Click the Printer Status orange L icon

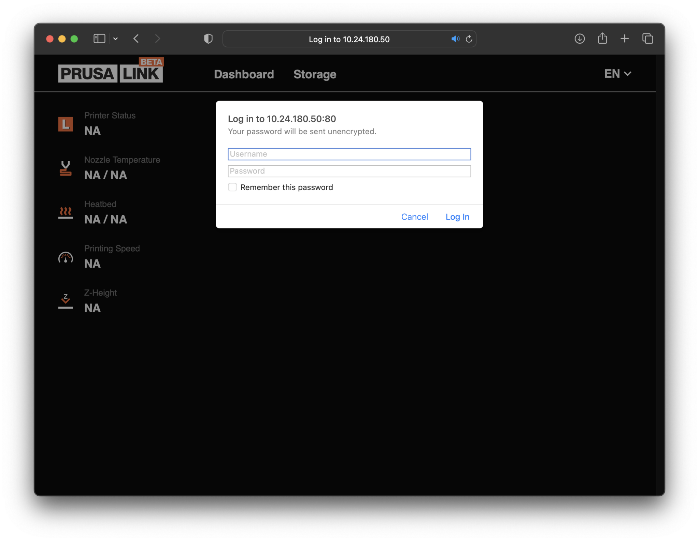(66, 124)
